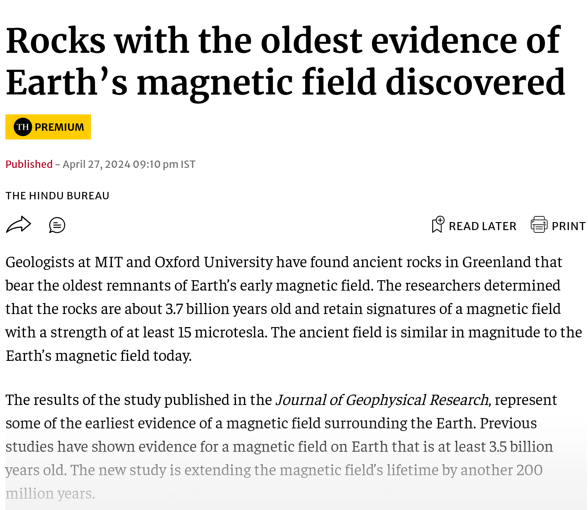Click the date April 27, 2024 09:10 pm IST
This screenshot has height=510, width=588.
[129, 164]
